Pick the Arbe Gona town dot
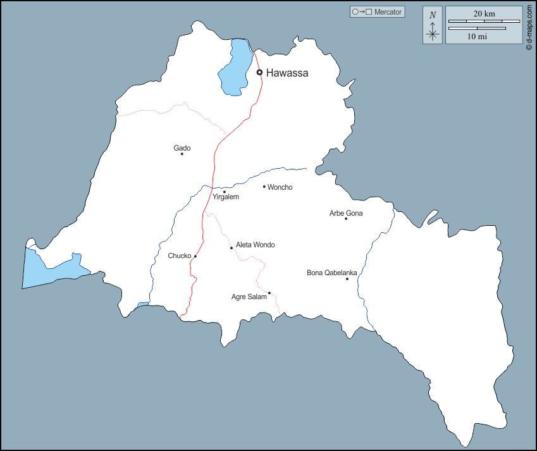The width and height of the screenshot is (537, 451). [346, 219]
